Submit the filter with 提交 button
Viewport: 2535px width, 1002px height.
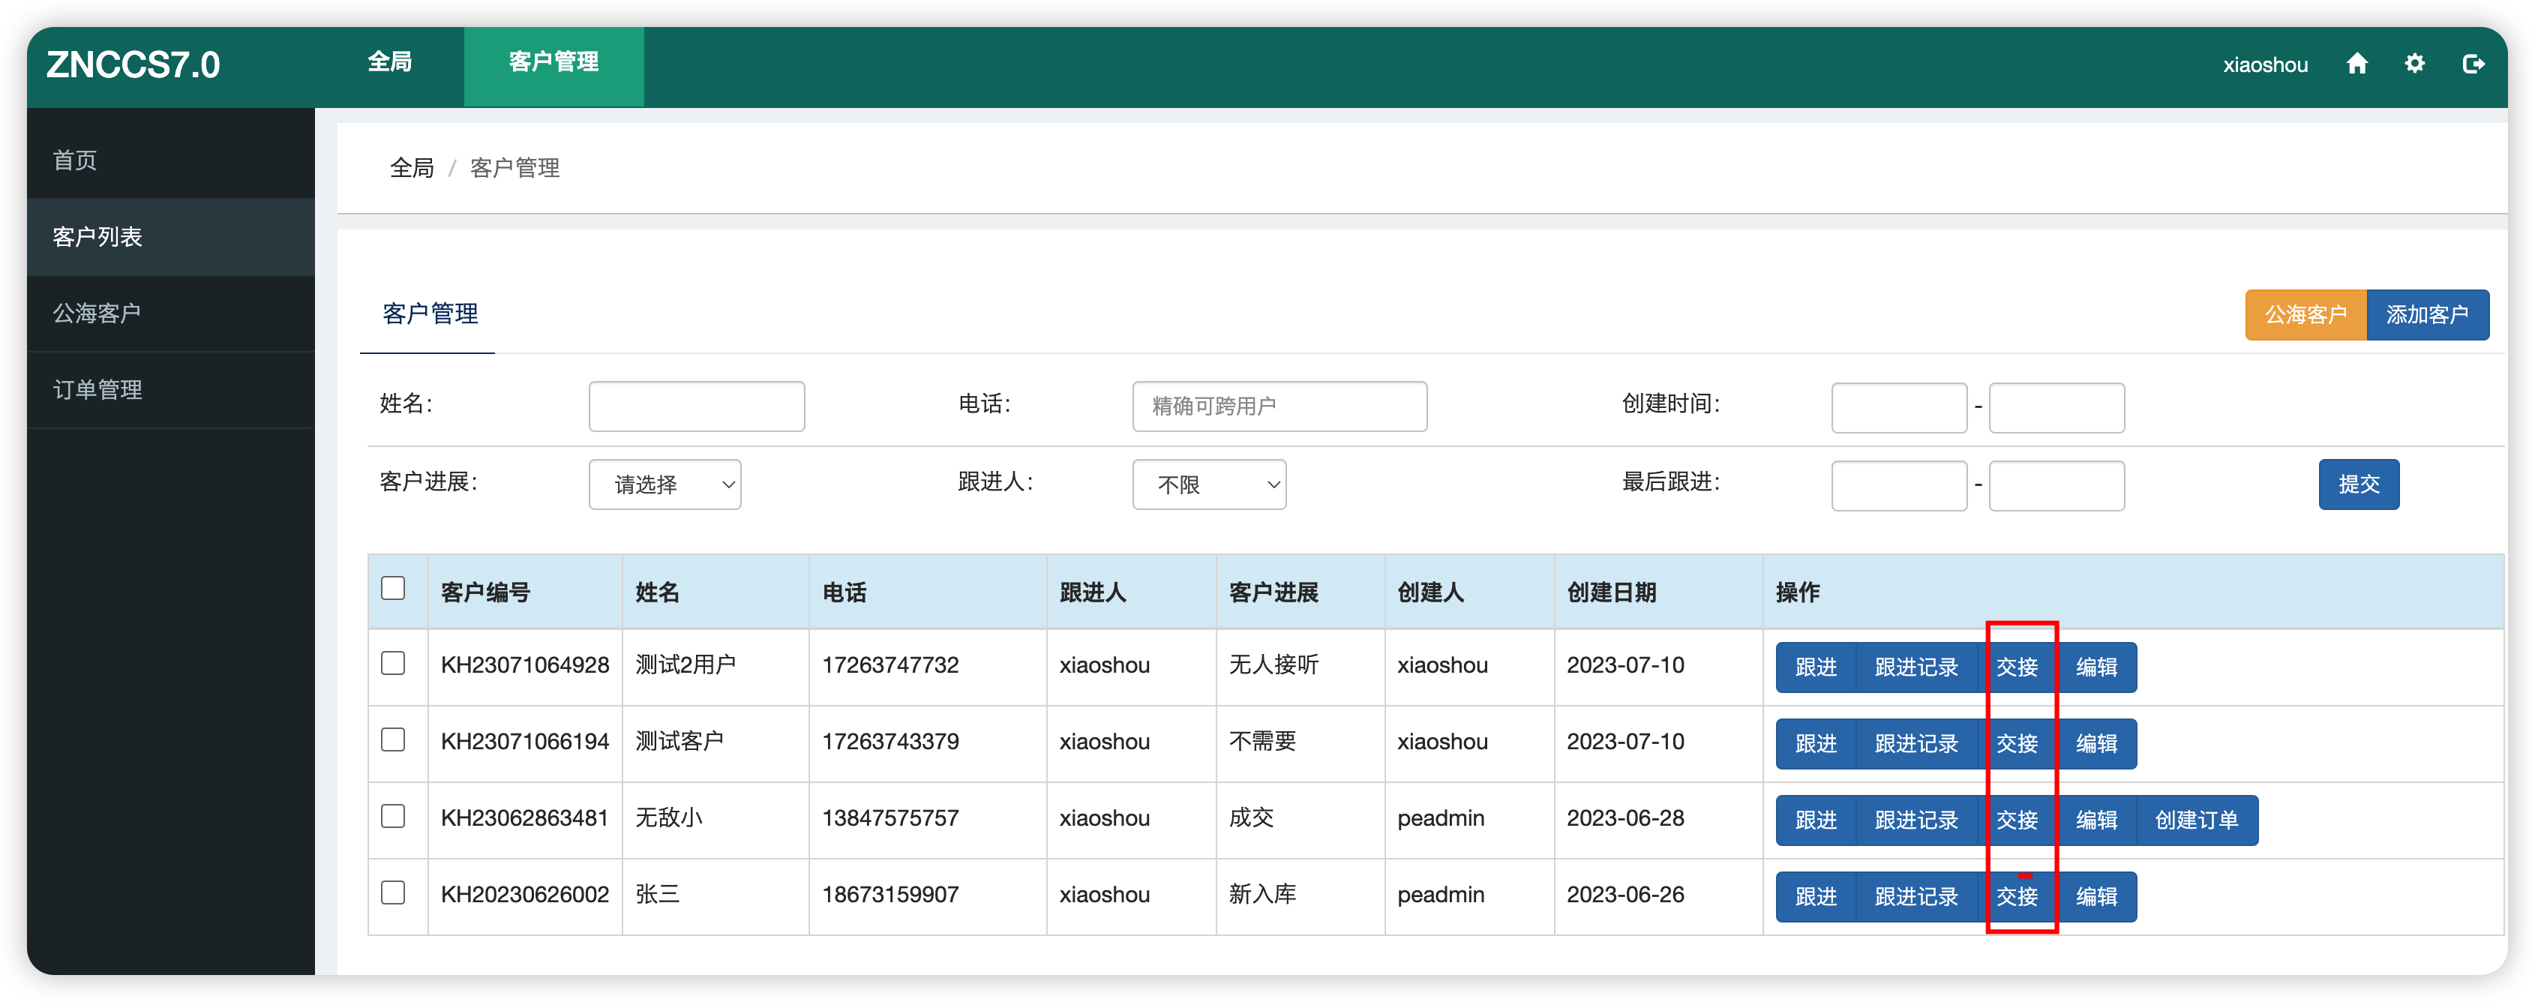2358,484
